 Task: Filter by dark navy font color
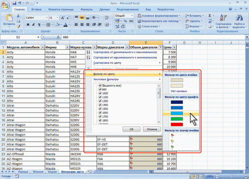point(177,102)
